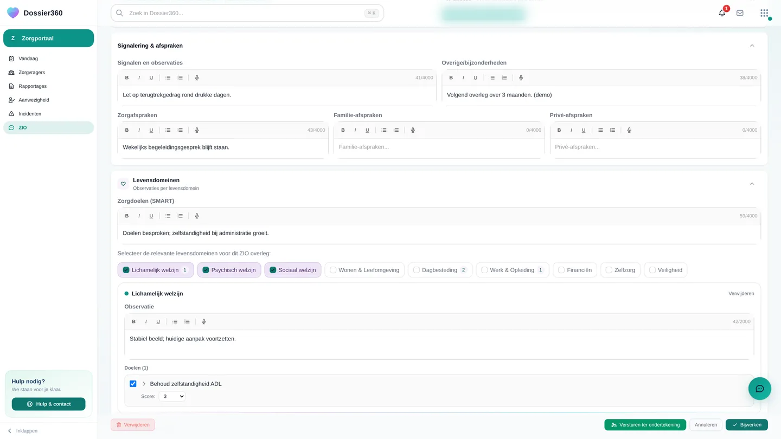Open the notifications bell
The height and width of the screenshot is (439, 781).
click(x=722, y=13)
